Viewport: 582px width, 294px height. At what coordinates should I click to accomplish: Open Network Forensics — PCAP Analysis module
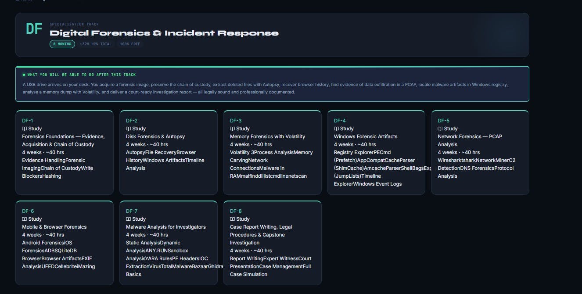tap(470, 140)
